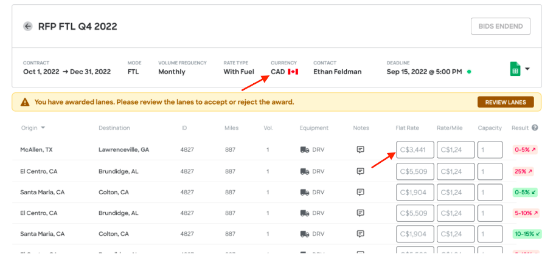Screen dimensions: 556x260
Task: Click the contact name Ethan Feldman
Action: [337, 72]
